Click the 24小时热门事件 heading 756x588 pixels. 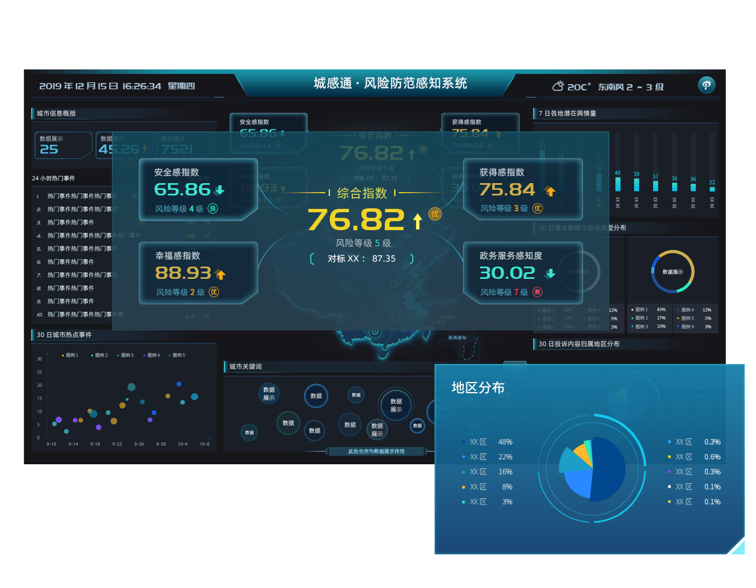(x=53, y=178)
